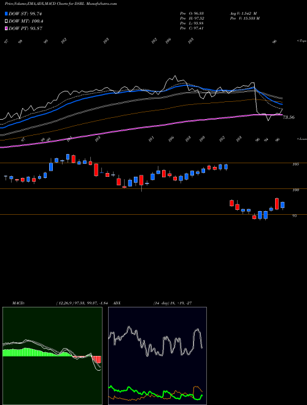
Task: Click the chart title mentioning DSRL MunafaSutra.com
Action: [x=61, y=4]
